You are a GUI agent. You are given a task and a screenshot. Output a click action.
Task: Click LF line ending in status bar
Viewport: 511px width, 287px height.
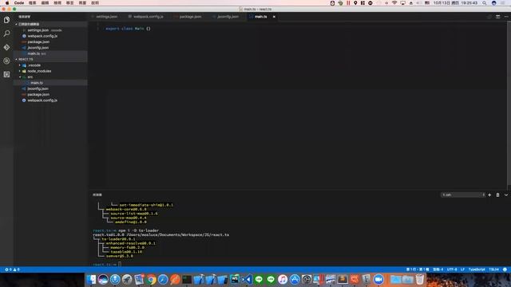click(x=462, y=269)
